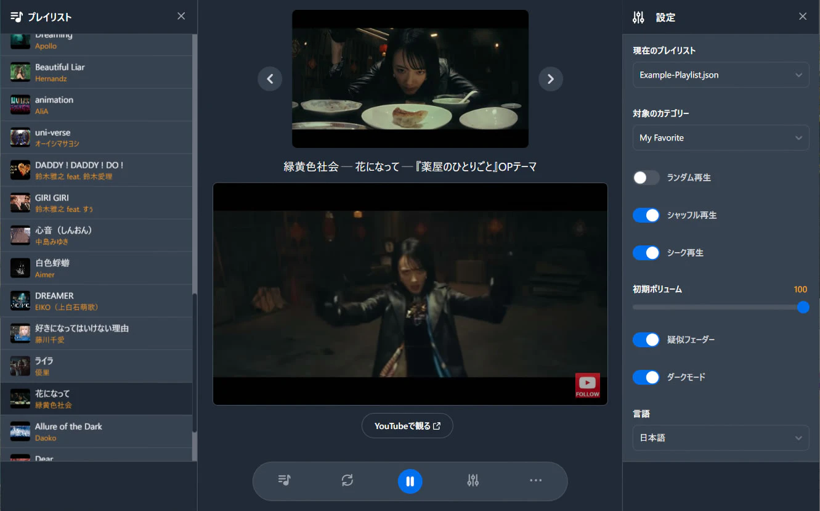The height and width of the screenshot is (511, 820).
Task: Click the main video player area
Action: point(410,294)
